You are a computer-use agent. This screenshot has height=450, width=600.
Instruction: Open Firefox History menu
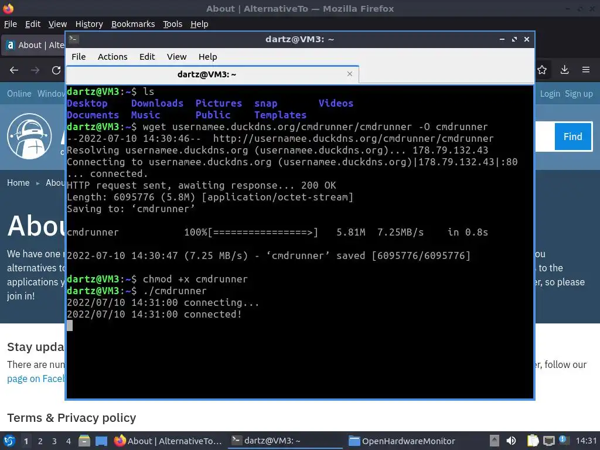click(89, 24)
